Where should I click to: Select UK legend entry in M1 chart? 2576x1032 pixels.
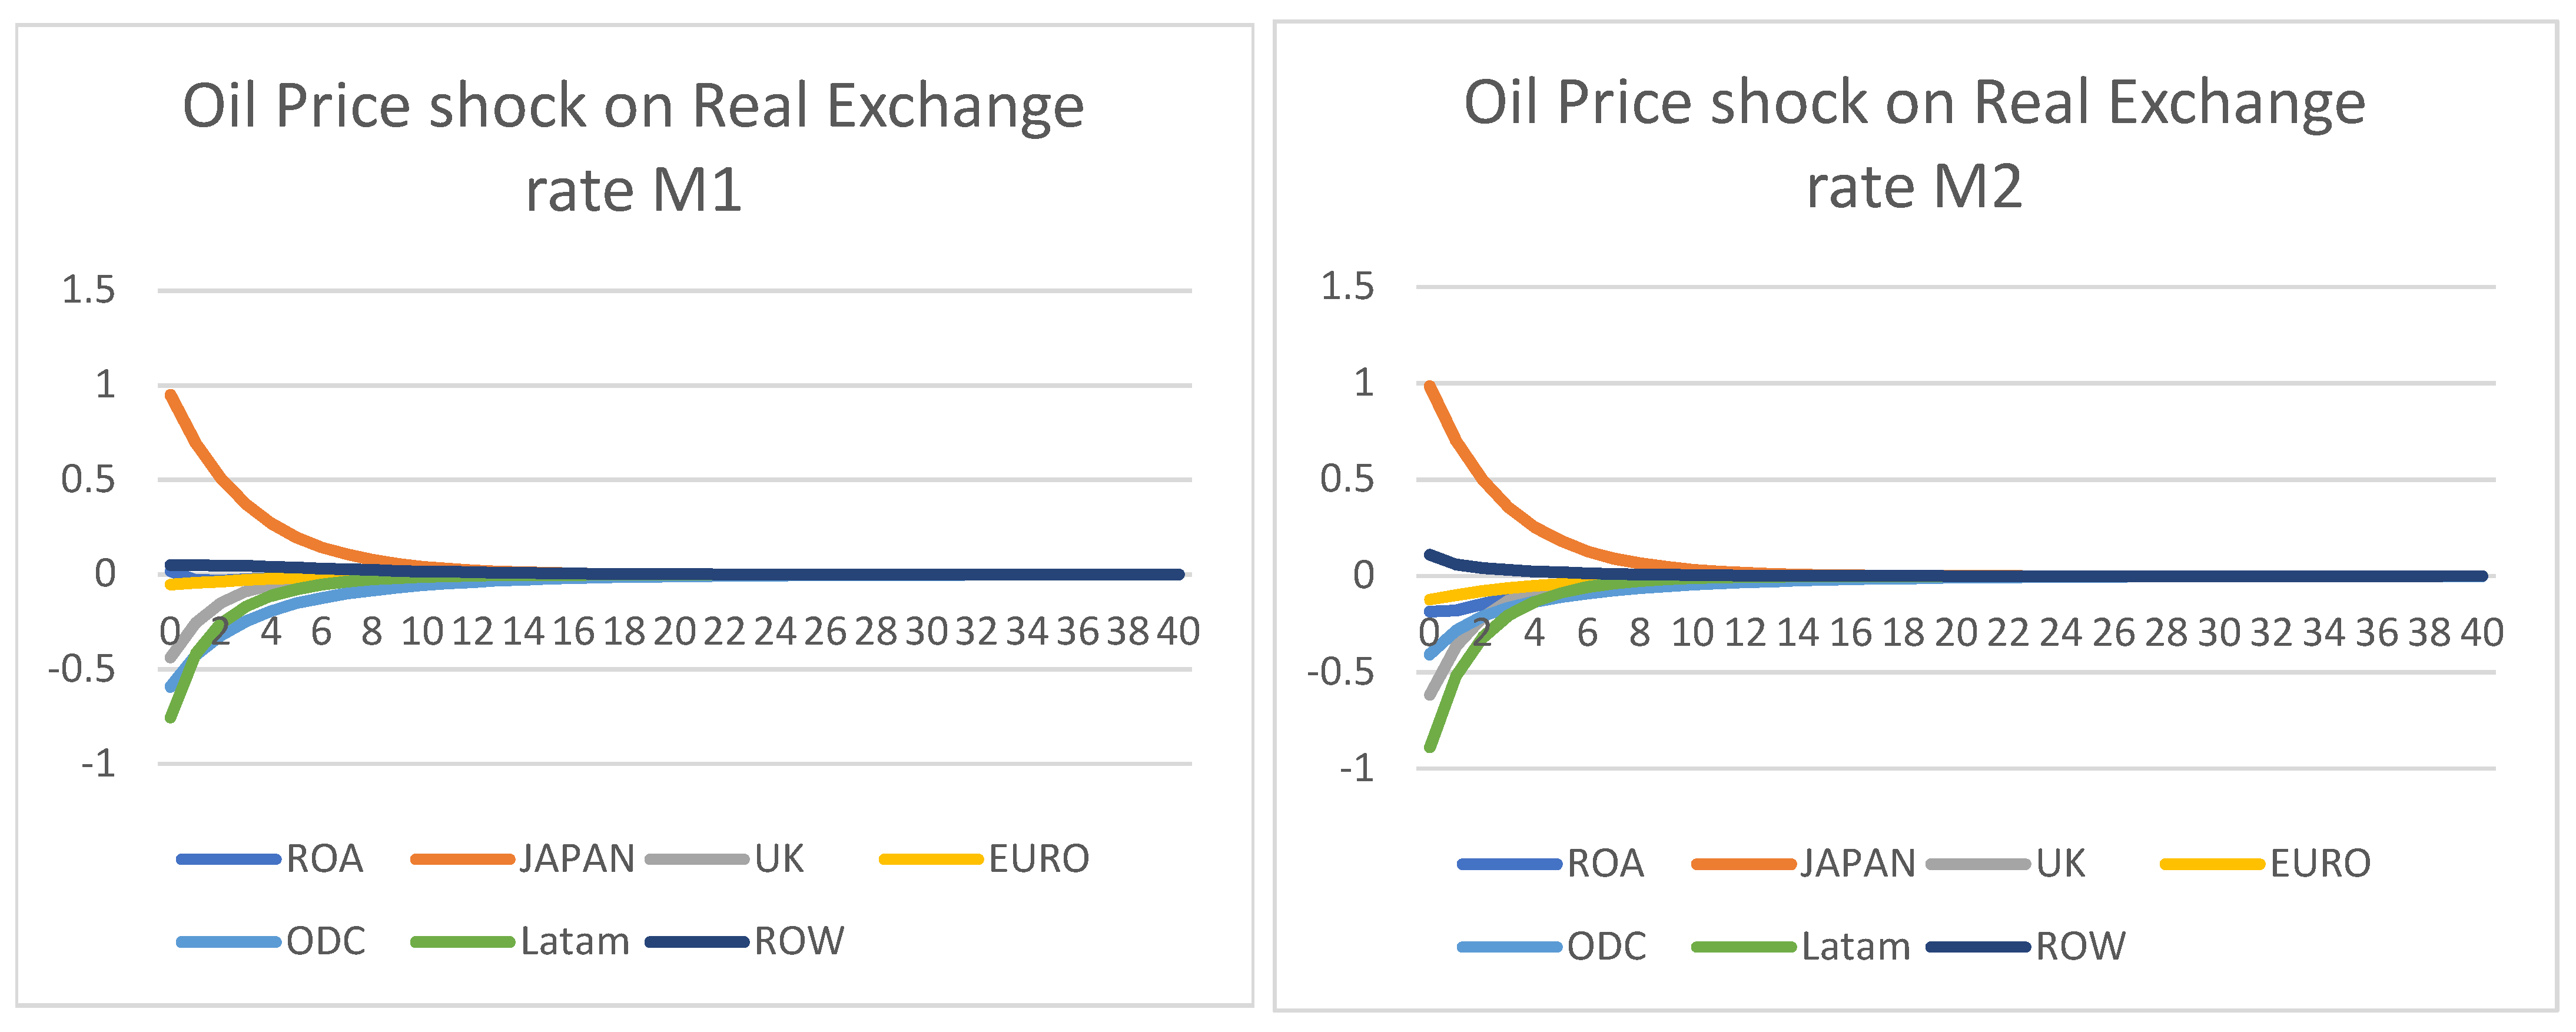pos(725,859)
